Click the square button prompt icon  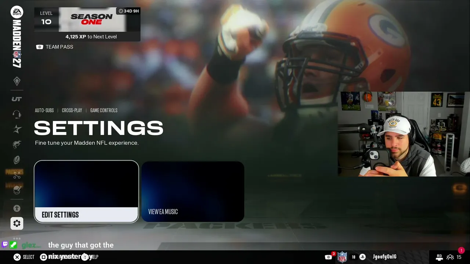click(x=43, y=257)
